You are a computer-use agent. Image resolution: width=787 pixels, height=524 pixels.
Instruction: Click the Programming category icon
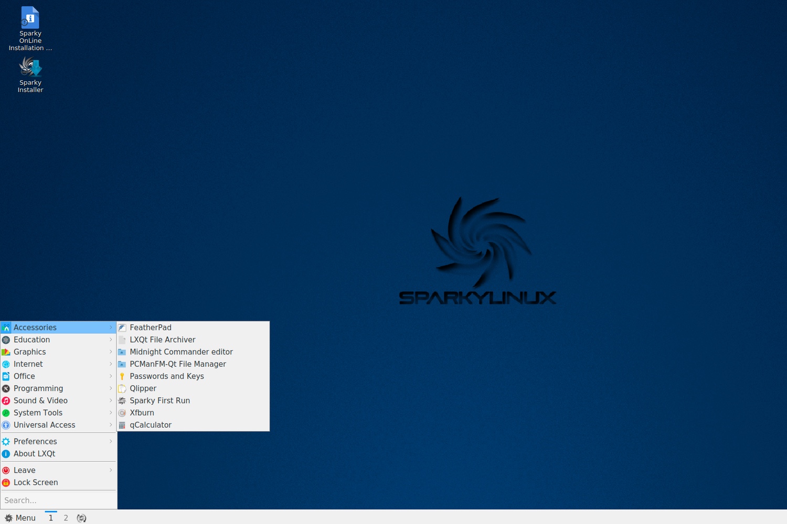click(x=6, y=388)
